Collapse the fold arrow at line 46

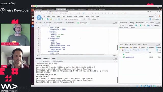40,38
